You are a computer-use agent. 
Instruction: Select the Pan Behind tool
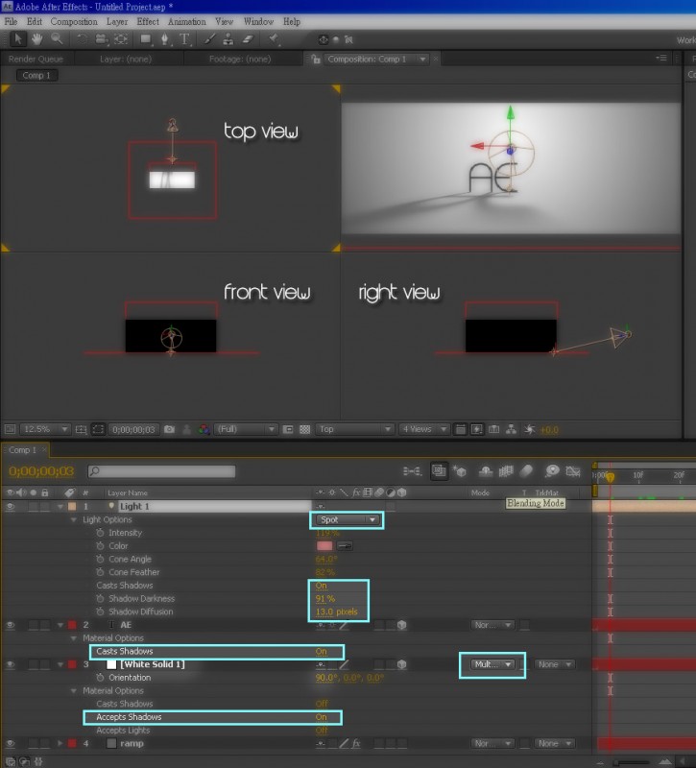click(121, 38)
